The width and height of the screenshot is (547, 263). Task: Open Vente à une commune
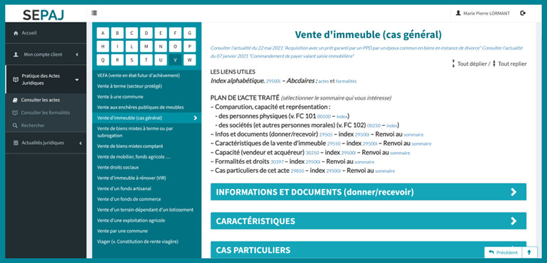[x=120, y=97]
